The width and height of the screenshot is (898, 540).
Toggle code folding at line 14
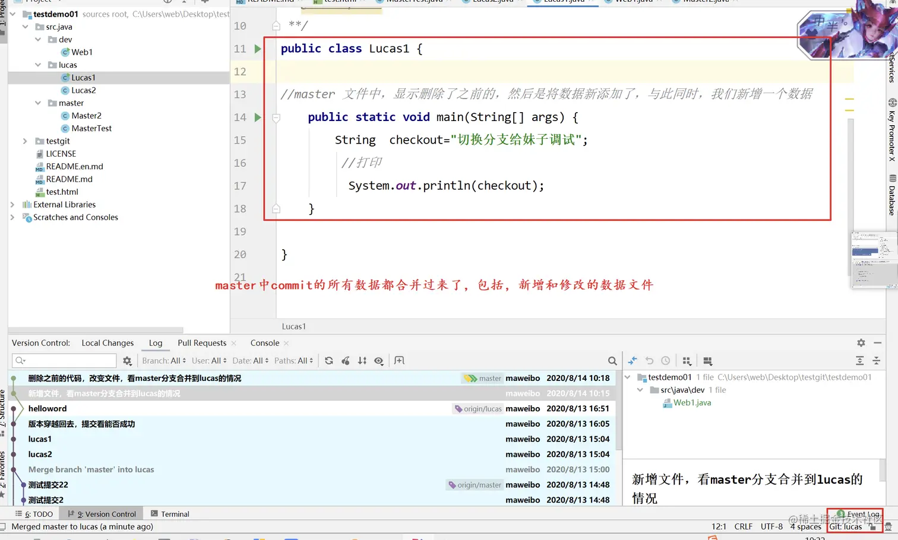click(276, 117)
